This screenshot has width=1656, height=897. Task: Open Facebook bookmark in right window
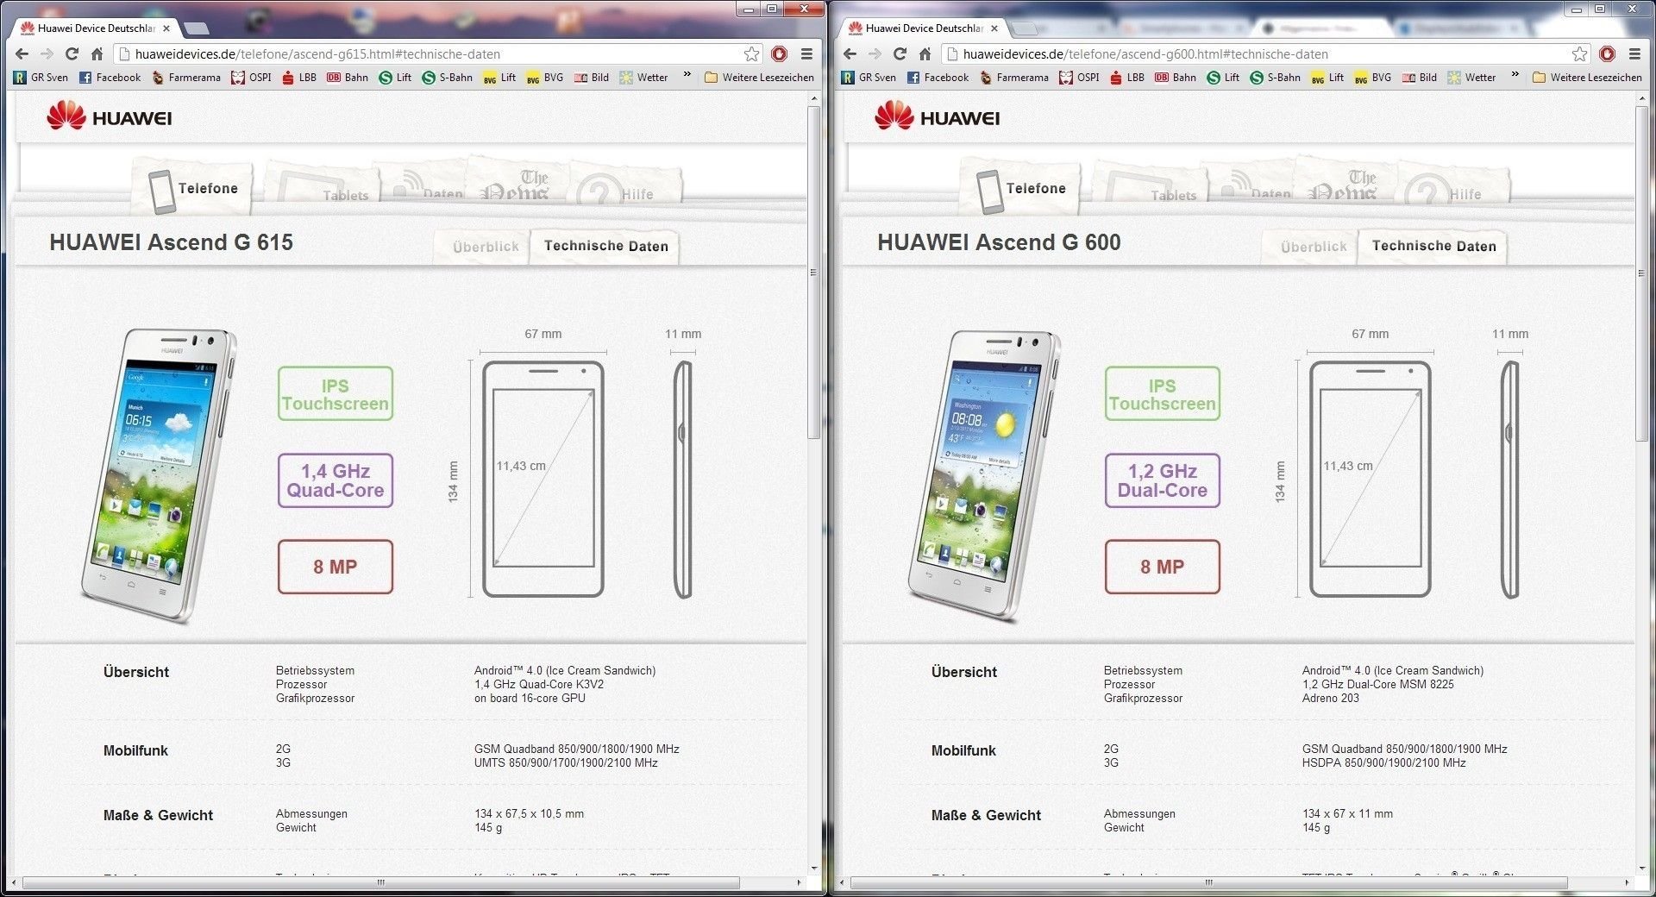(x=938, y=78)
